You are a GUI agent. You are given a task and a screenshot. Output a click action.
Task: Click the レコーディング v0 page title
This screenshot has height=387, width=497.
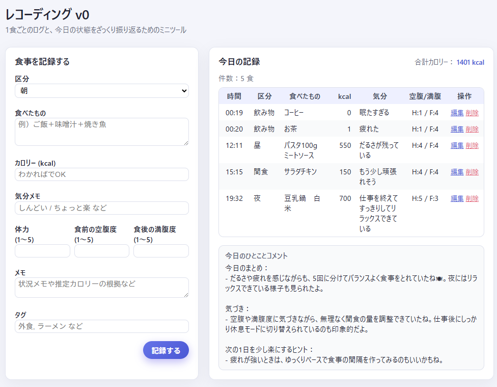tap(47, 15)
